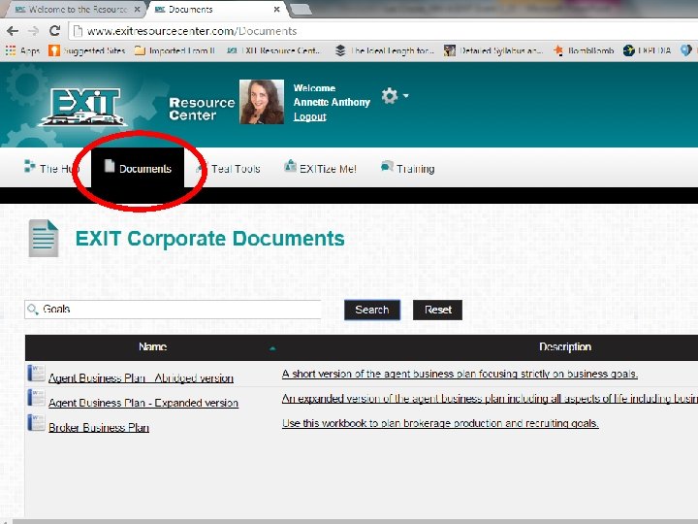Open the EXITize Me! navigation tab
Image resolution: width=698 pixels, height=524 pixels.
click(x=320, y=168)
